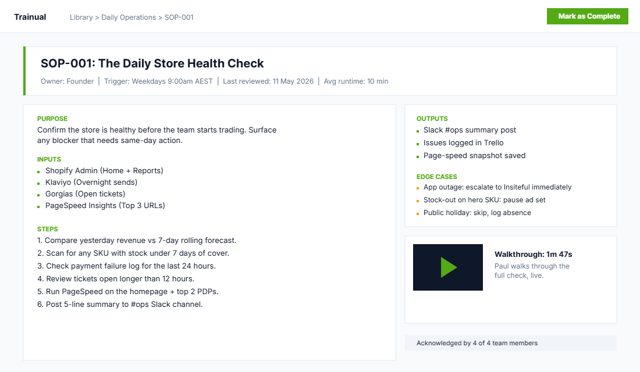Click Avg runtime: 10 min
Screen dimensions: 640x372
click(356, 81)
